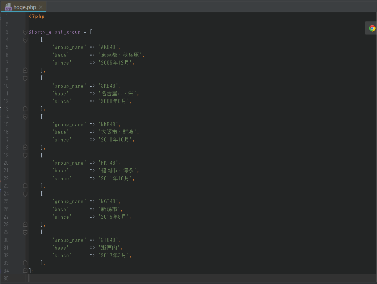Click the '福岡市・博多' string
The image size is (377, 284).
(x=118, y=170)
